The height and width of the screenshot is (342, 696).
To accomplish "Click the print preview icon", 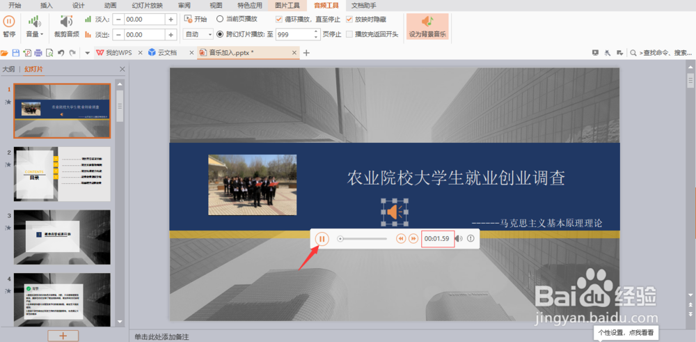I will [49, 53].
